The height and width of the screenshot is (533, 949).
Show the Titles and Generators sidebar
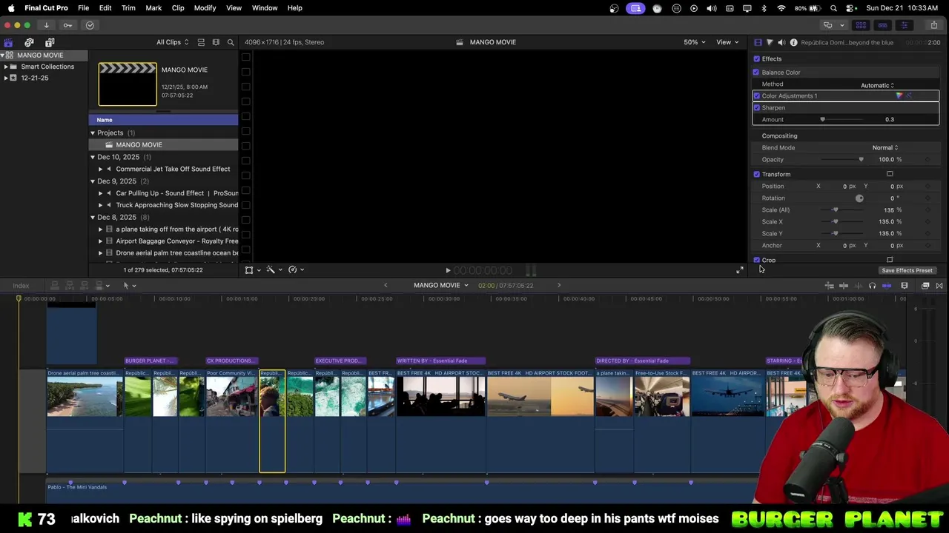point(50,42)
